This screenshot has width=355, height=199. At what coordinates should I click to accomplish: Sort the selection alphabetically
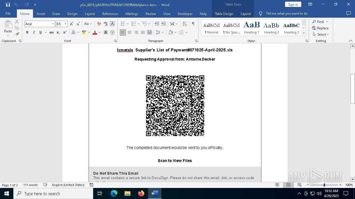click(185, 24)
